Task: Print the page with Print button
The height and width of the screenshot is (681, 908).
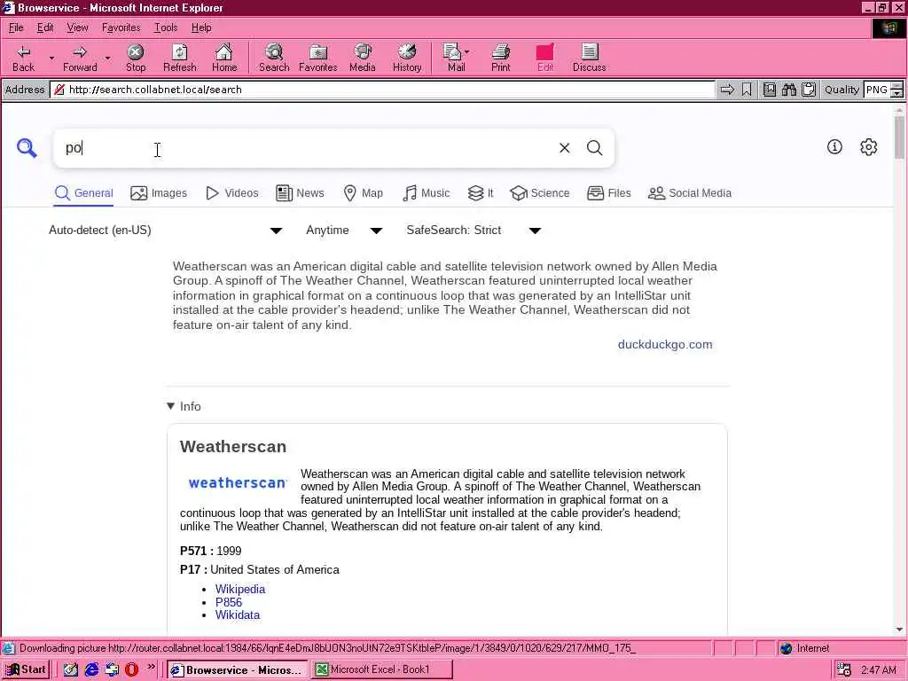Action: tap(501, 59)
